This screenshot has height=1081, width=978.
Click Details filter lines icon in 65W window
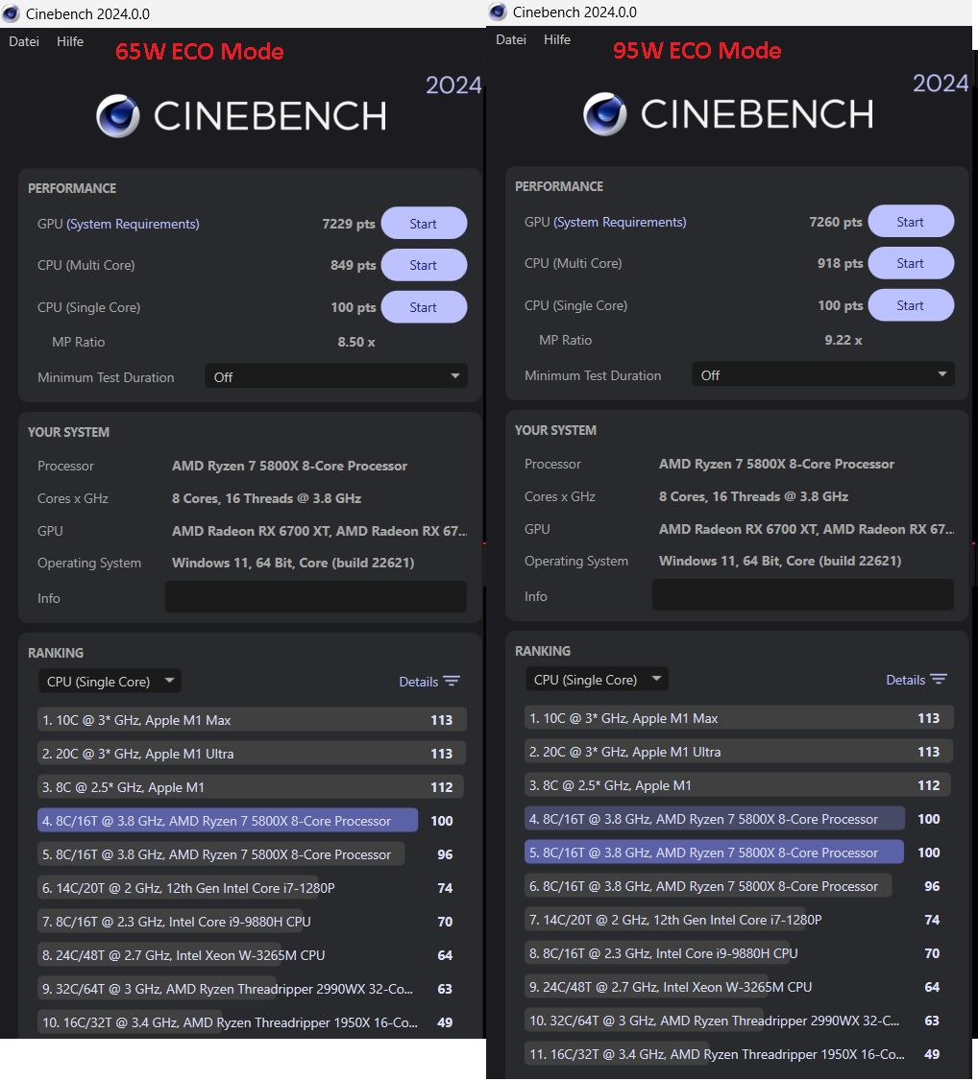click(x=452, y=681)
